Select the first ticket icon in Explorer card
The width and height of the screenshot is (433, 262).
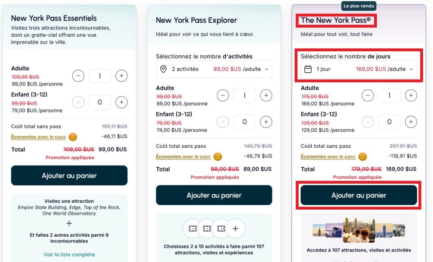coord(192,228)
